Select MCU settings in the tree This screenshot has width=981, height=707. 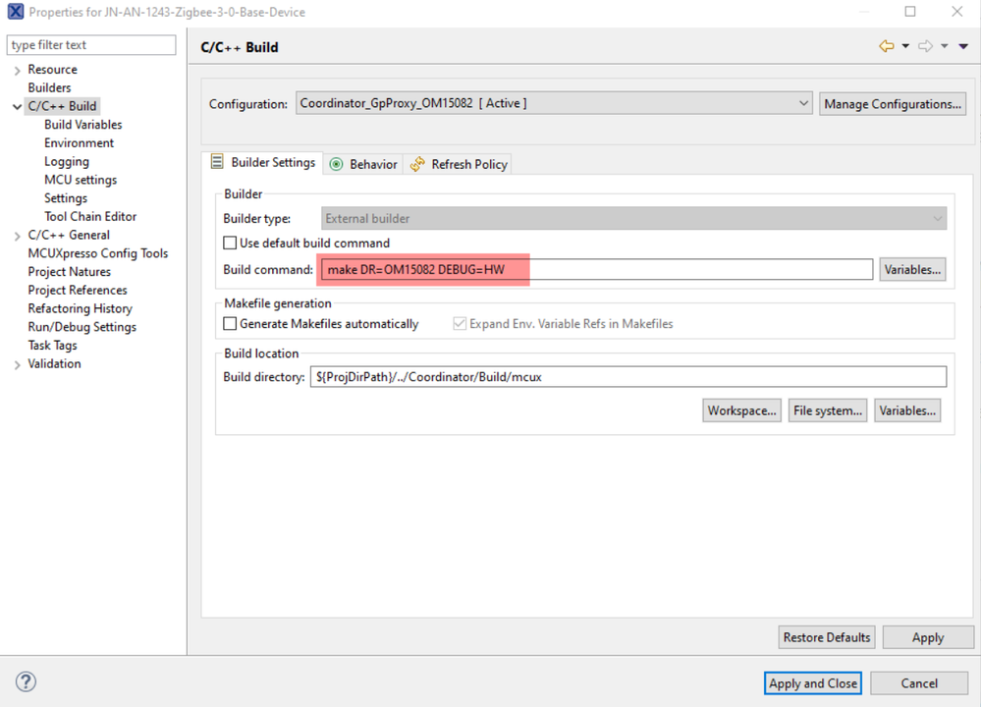click(81, 180)
